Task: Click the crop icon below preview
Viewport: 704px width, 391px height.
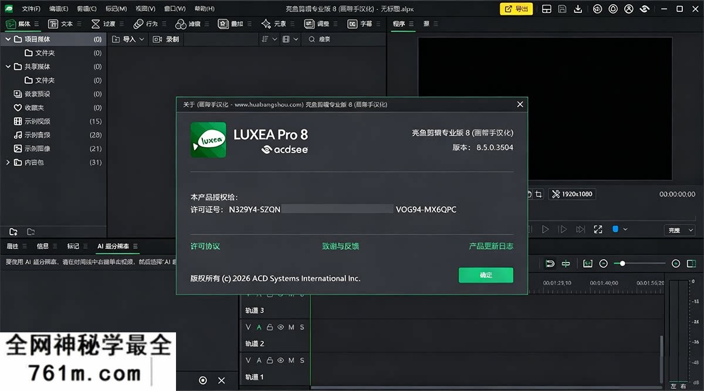Action: coord(539,194)
